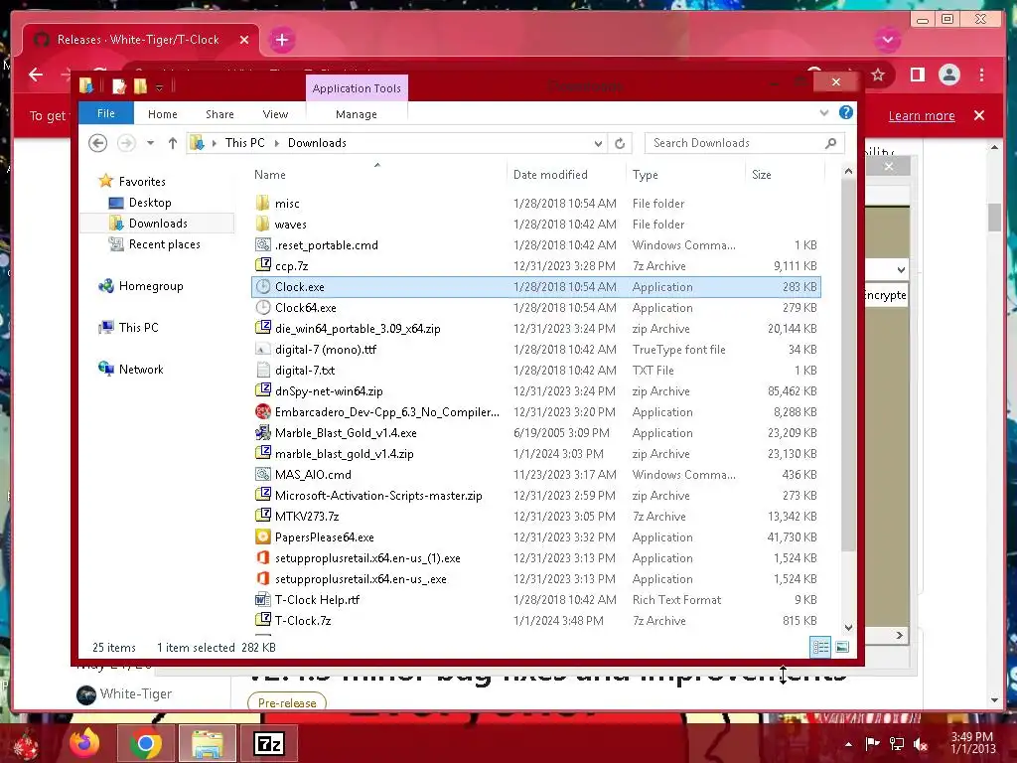Click the Explorer Forward arrow button

click(x=126, y=143)
